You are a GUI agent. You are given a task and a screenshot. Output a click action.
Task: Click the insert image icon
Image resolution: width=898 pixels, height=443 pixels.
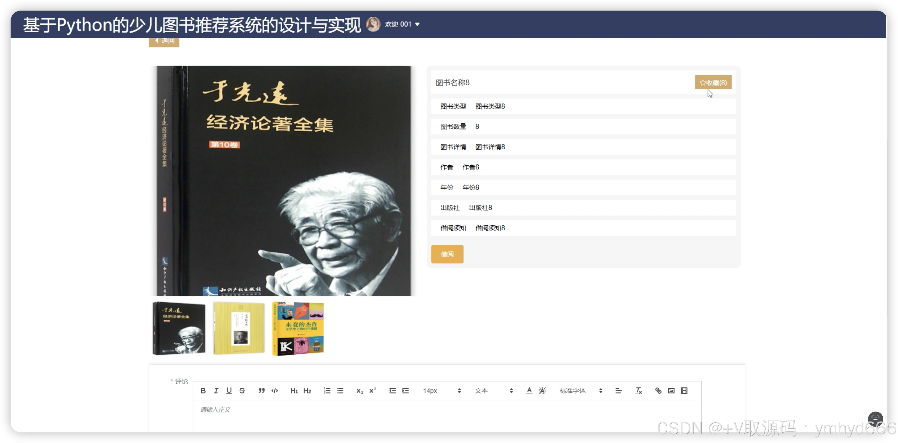click(671, 391)
